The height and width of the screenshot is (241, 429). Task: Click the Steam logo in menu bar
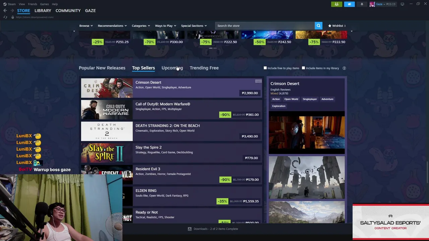tap(5, 4)
